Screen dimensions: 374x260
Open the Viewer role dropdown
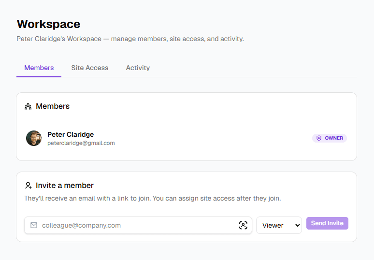[279, 225]
